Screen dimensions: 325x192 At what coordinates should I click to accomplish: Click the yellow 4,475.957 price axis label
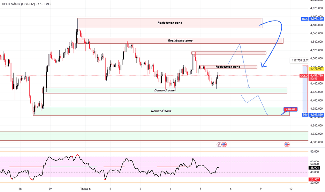pos(316,68)
